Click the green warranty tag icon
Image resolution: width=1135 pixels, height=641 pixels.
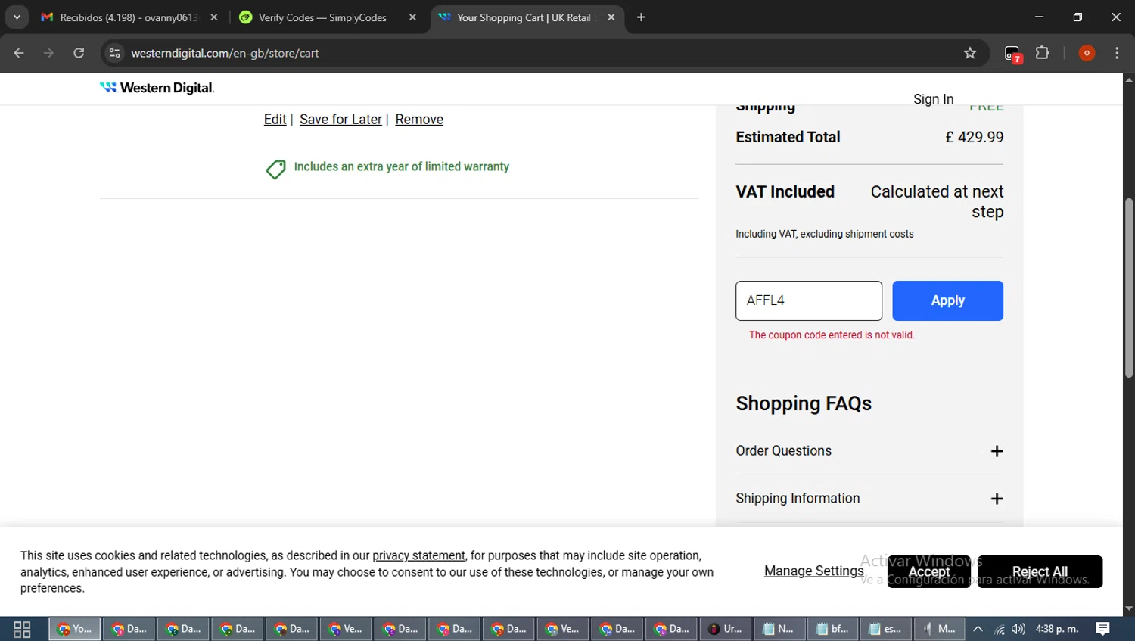tap(275, 169)
